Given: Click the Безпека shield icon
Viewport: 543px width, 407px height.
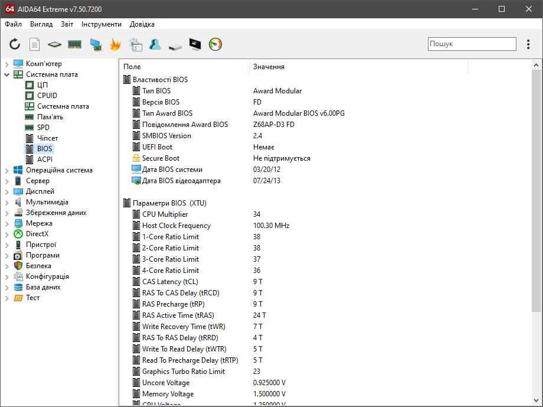Looking at the screenshot, I should coord(18,266).
